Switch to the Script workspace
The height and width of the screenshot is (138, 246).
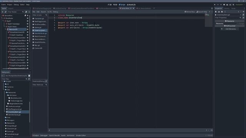coord(122,5)
